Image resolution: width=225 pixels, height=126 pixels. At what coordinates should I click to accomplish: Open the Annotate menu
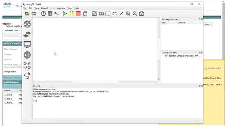click(61, 8)
